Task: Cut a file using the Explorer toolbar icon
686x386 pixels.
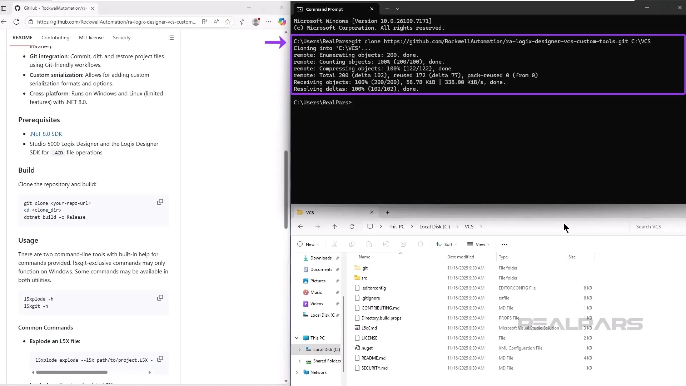Action: (x=335, y=244)
